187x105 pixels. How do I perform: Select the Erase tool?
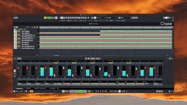(69, 18)
